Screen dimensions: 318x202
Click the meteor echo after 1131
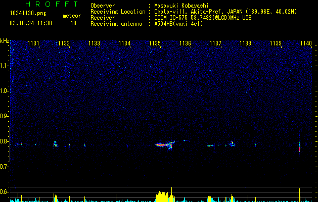coord(56,144)
